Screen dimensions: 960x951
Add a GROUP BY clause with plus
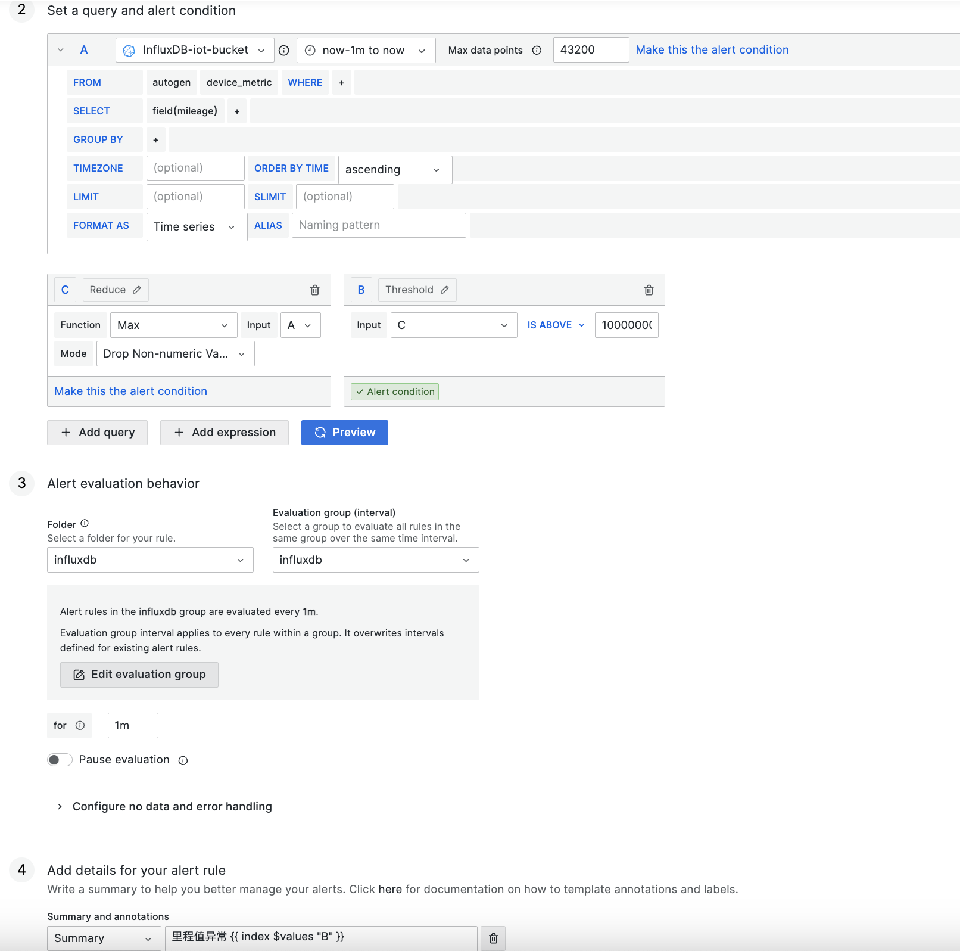coord(156,140)
